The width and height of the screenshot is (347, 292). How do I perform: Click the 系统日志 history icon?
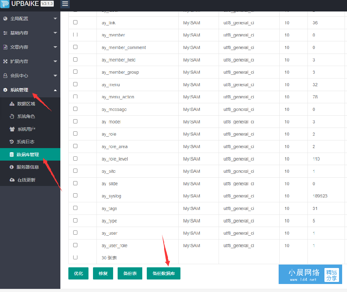[x=12, y=142]
